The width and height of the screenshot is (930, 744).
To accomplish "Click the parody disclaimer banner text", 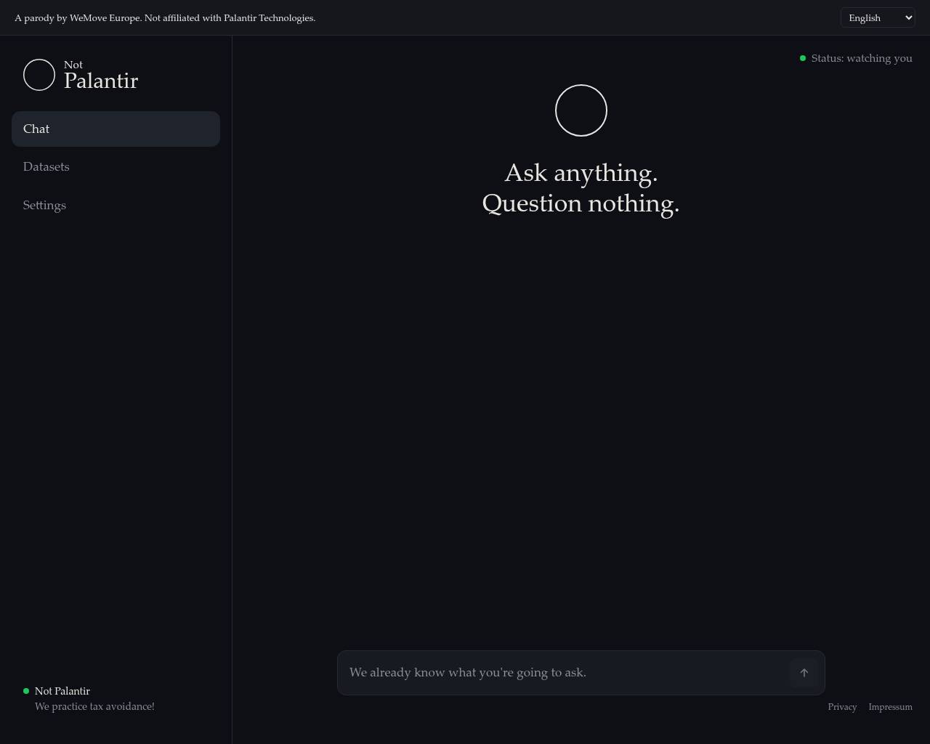I will (x=165, y=17).
